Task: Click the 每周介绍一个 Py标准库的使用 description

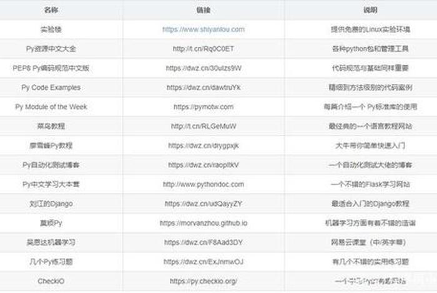Action: coord(370,107)
